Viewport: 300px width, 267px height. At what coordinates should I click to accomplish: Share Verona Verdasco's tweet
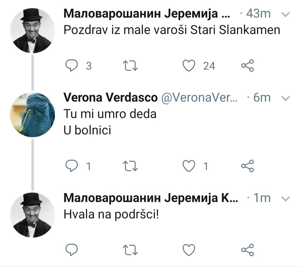click(x=247, y=166)
